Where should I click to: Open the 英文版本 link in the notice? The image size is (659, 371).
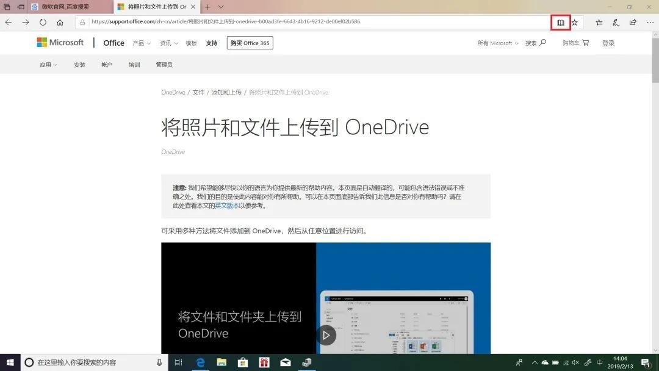point(226,206)
